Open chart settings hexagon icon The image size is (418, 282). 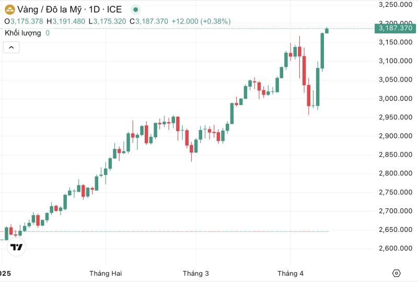click(x=396, y=273)
